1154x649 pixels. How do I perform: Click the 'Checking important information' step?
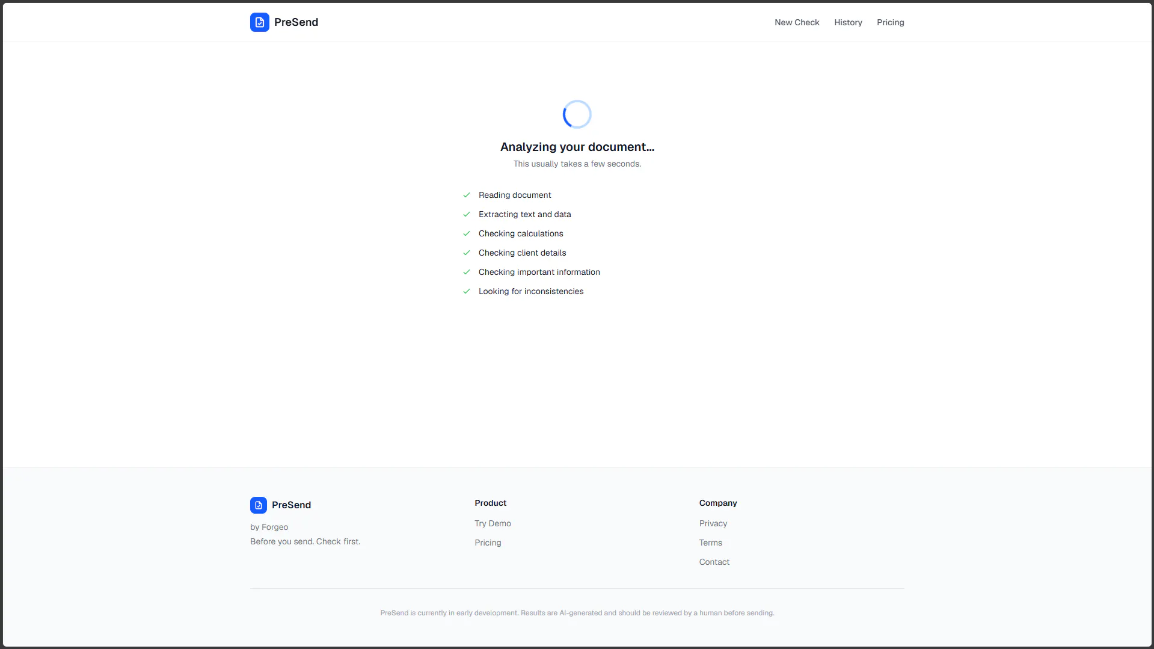coord(539,272)
